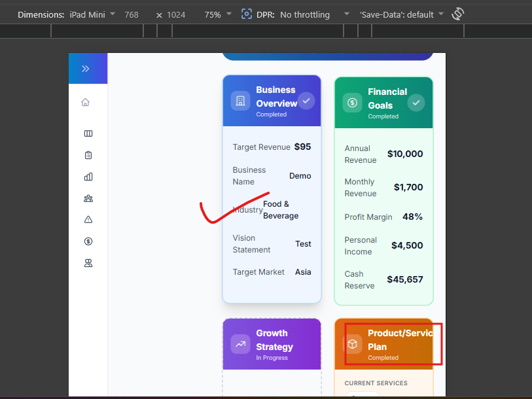
Task: Click the Completed status under Business Overview
Action: [x=271, y=114]
